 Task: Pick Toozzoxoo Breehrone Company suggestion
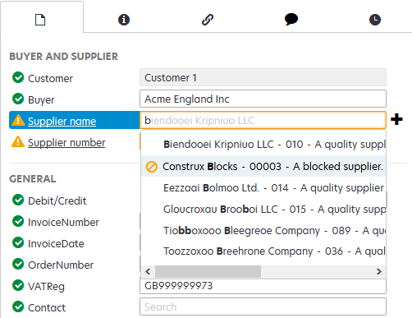(x=263, y=251)
